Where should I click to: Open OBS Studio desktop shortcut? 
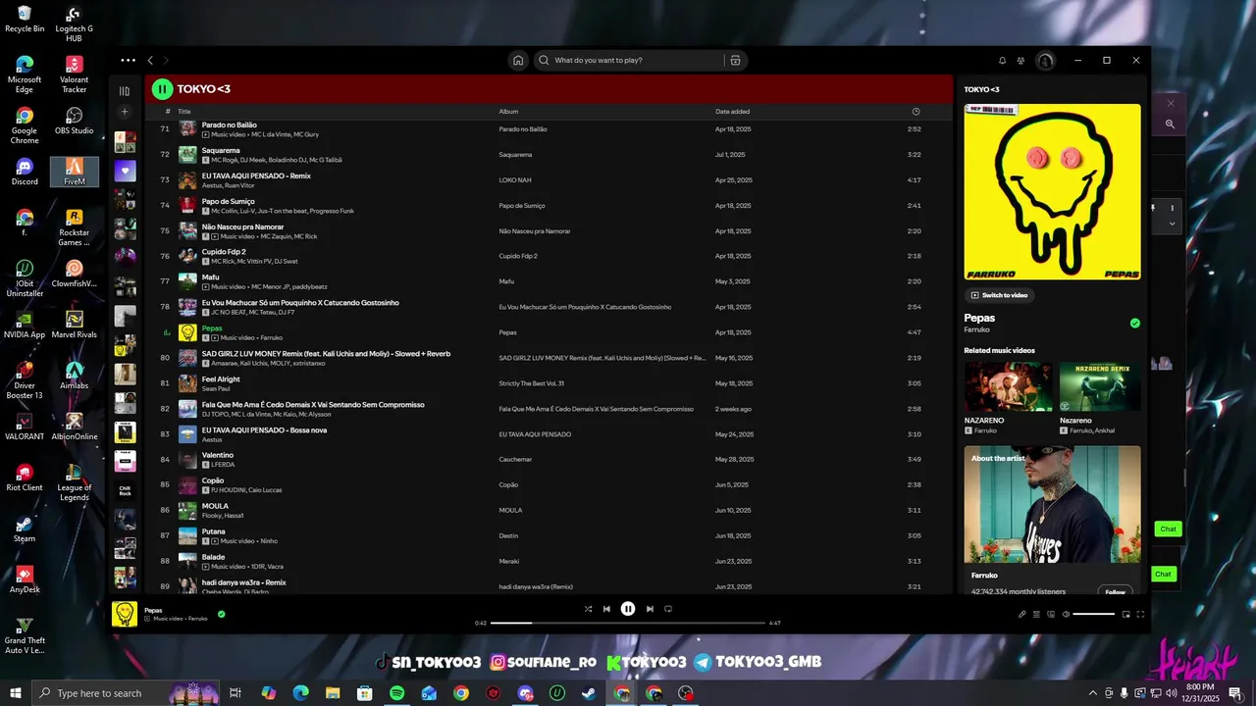click(x=75, y=121)
